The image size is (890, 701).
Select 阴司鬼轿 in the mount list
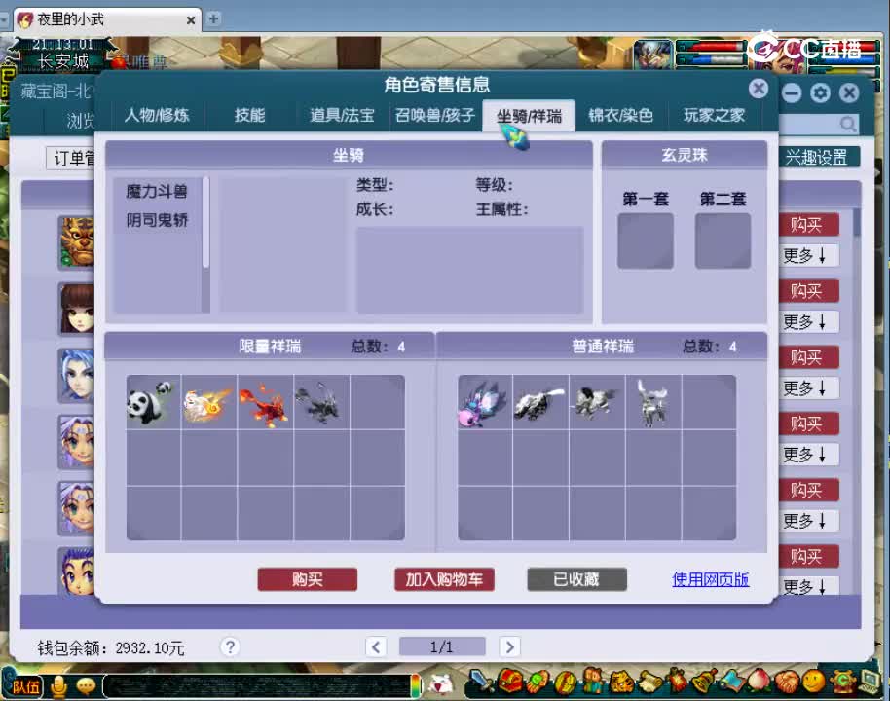click(157, 220)
